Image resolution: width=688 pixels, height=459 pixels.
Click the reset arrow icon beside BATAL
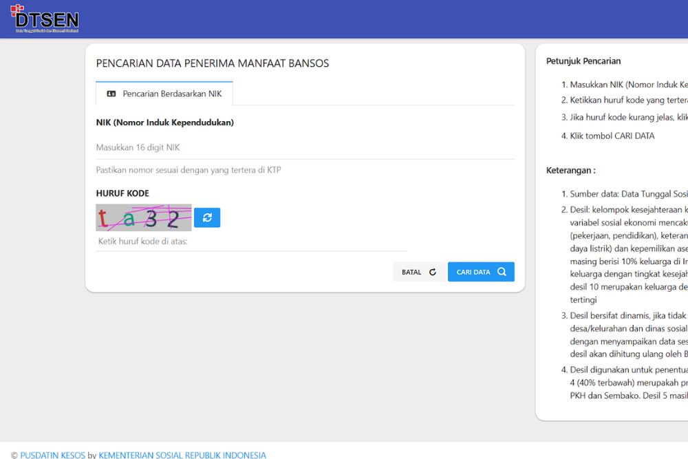433,272
